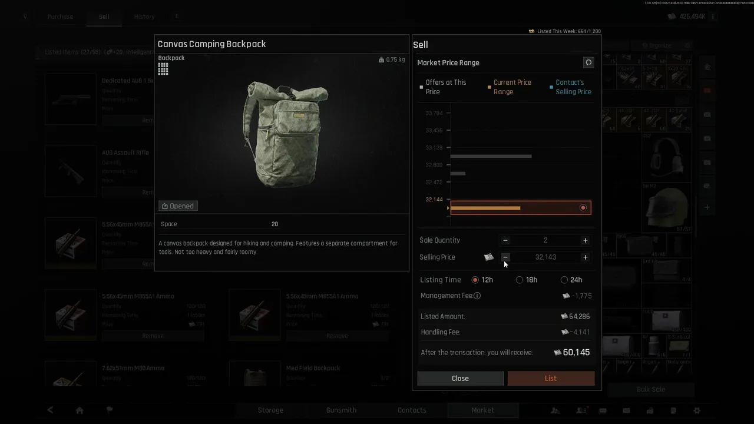The width and height of the screenshot is (754, 424).
Task: Click the Organize button in inventory panel
Action: [x=655, y=45]
